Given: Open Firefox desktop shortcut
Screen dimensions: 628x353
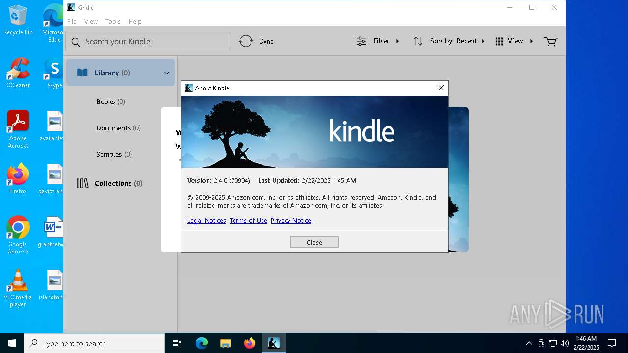Looking at the screenshot, I should point(18,179).
